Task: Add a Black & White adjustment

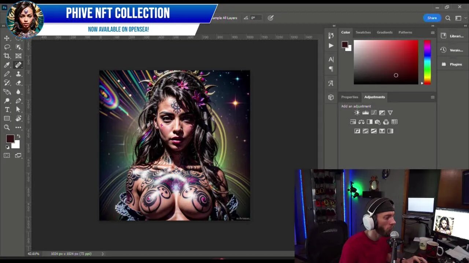Action: point(369,122)
